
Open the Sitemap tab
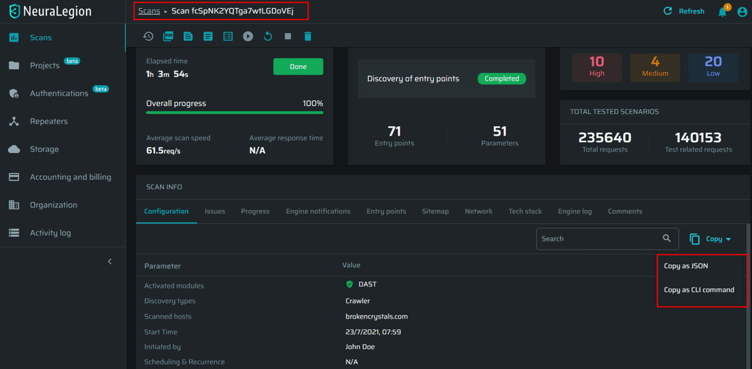pyautogui.click(x=436, y=211)
